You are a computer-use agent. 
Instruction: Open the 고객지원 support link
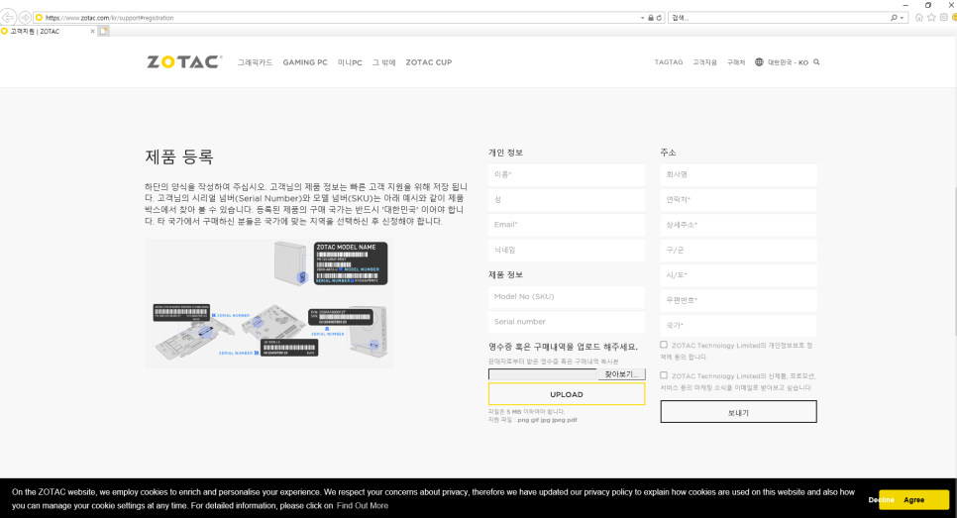click(x=704, y=62)
